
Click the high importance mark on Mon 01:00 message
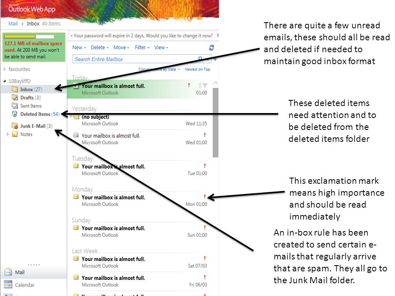[205, 197]
